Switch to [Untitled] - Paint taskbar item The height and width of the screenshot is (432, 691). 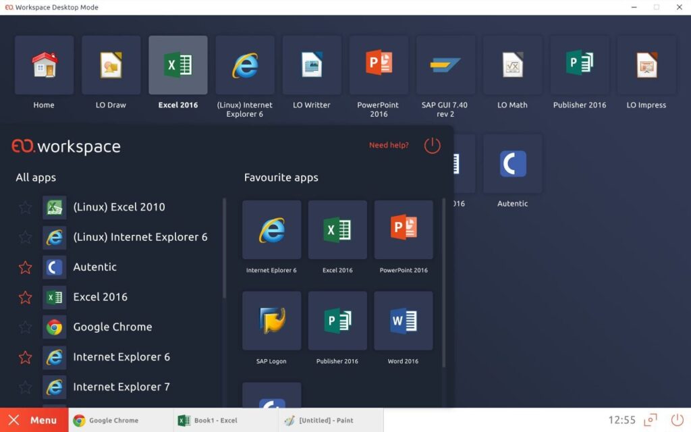tap(331, 420)
